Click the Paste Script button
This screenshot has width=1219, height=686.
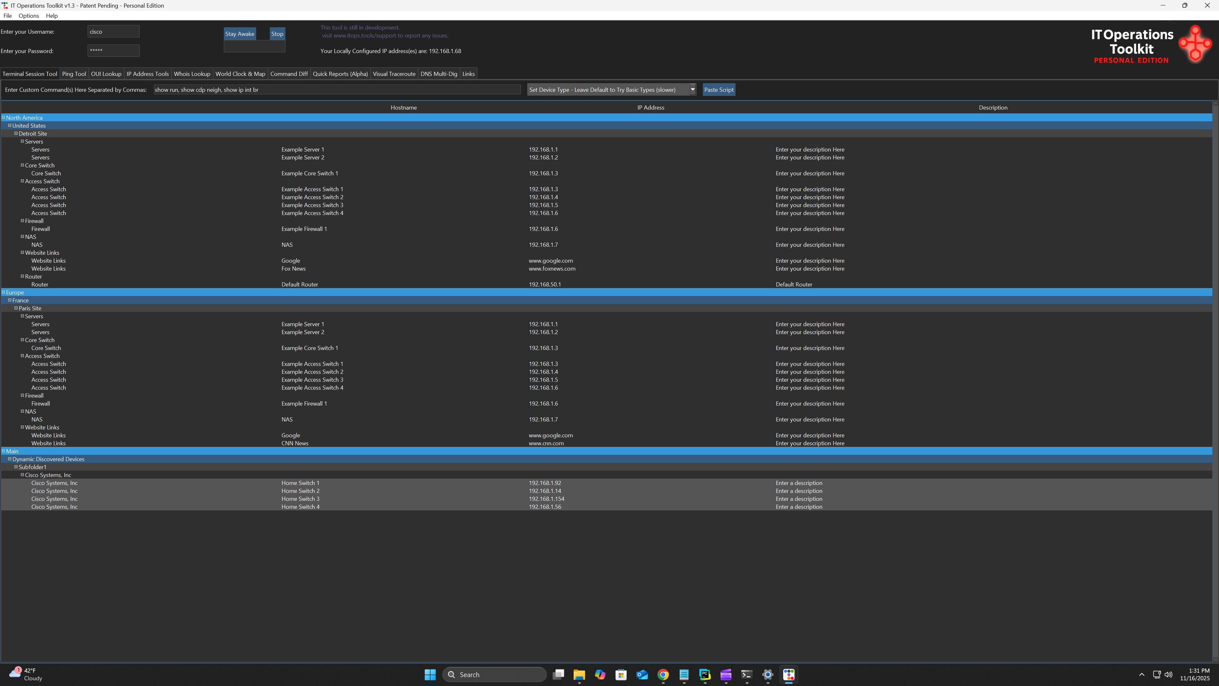[x=719, y=90]
